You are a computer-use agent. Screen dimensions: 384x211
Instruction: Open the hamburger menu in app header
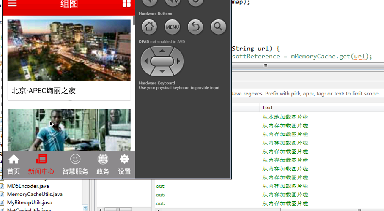click(x=12, y=3)
